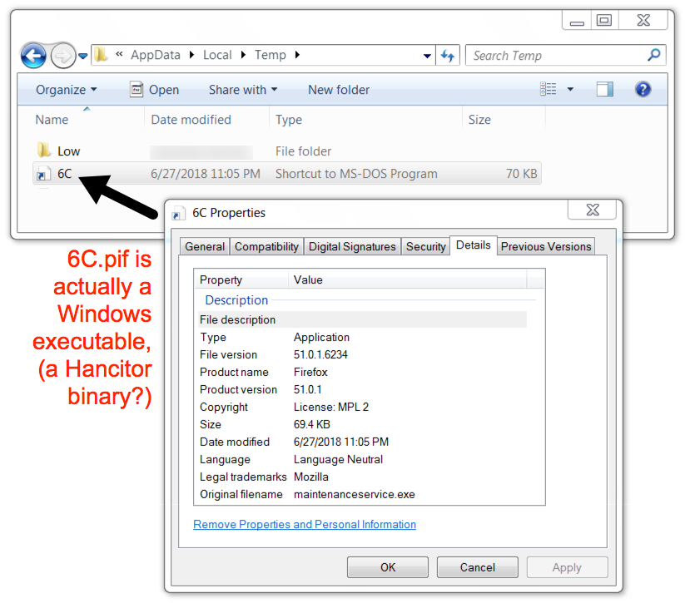Screen dimensions: 685x603
Task: Click the Shortcut to MS-DOS Program type cell
Action: 356,174
